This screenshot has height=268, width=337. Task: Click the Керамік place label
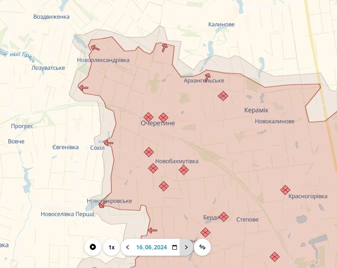point(256,110)
